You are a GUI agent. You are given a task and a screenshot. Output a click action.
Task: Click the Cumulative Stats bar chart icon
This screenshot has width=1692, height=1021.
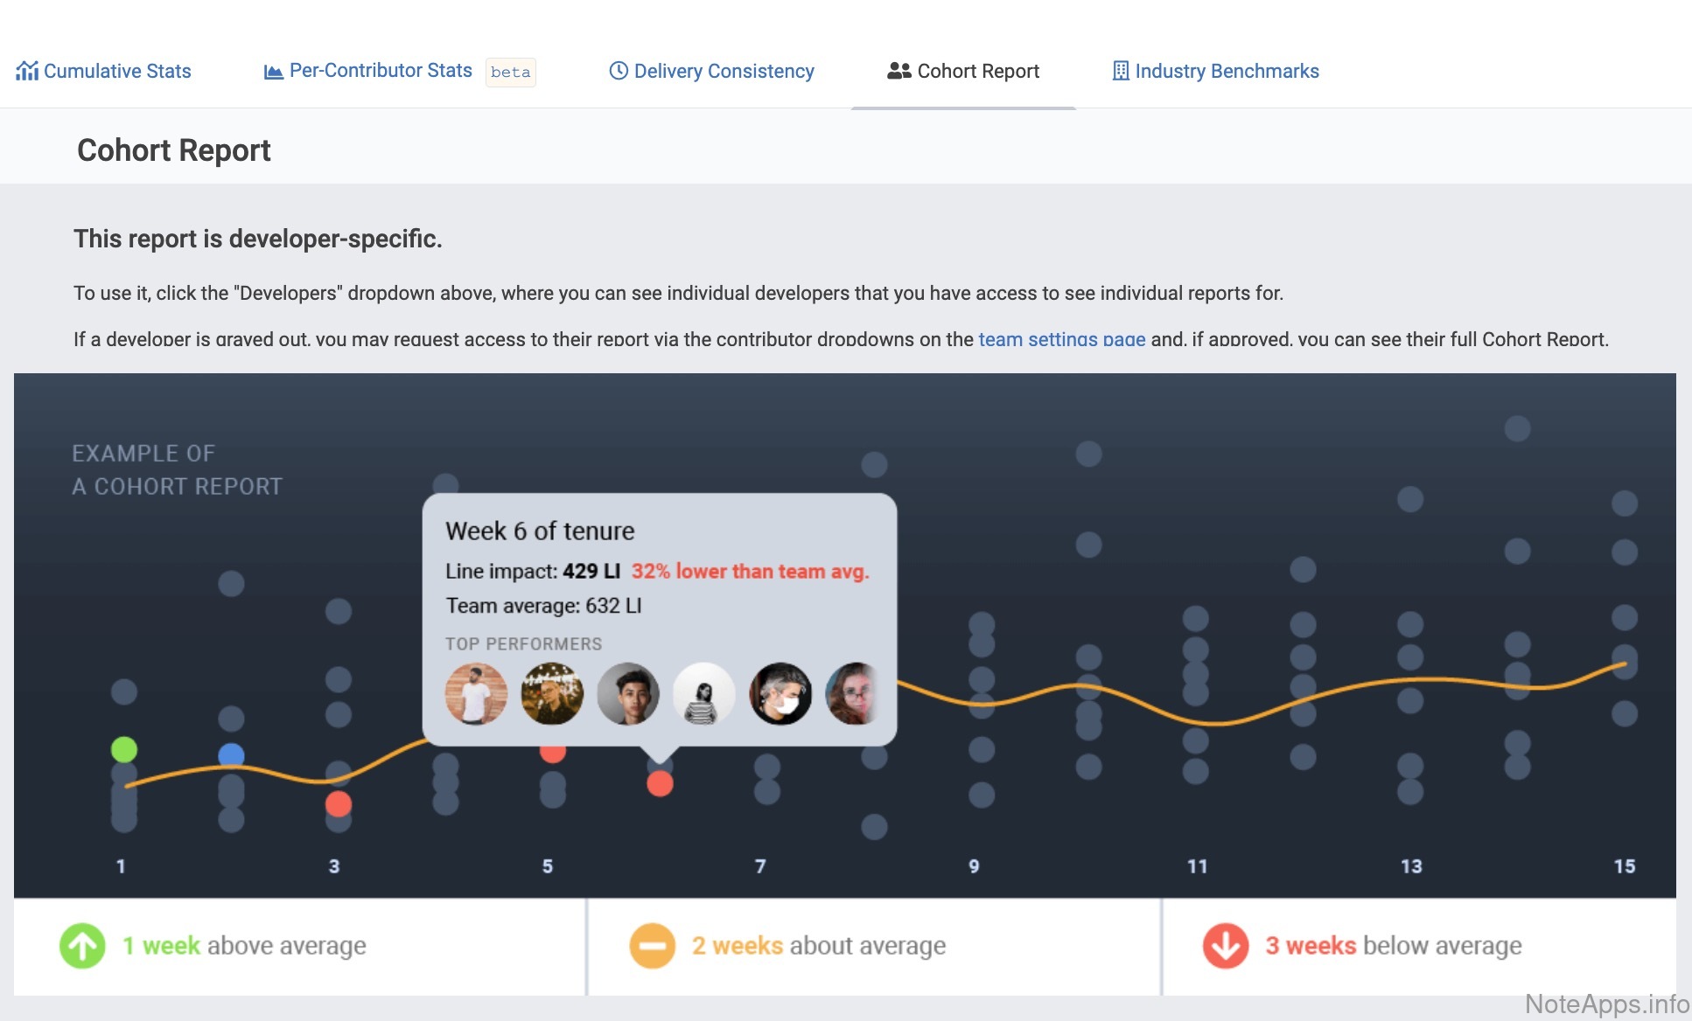tap(27, 71)
